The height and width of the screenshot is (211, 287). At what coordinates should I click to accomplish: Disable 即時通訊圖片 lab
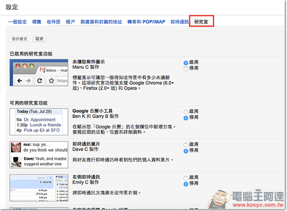[x=186, y=151]
